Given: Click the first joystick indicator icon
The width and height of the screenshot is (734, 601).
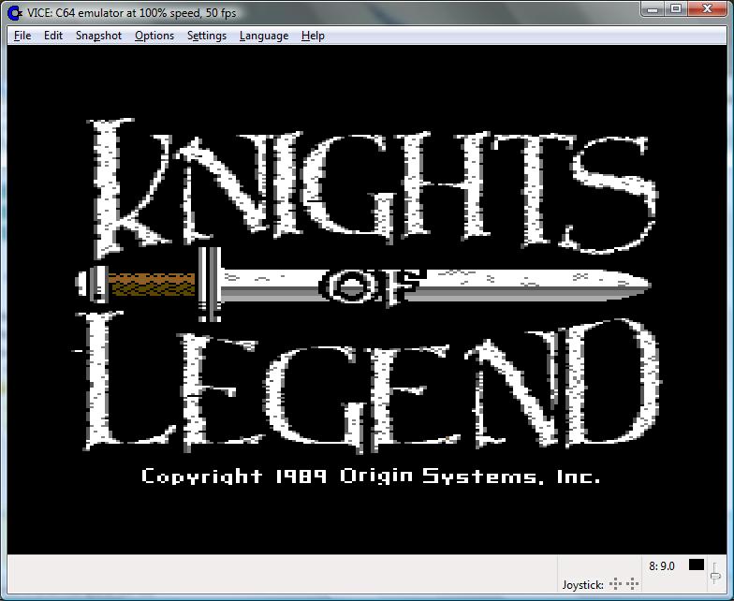Looking at the screenshot, I should coord(616,584).
